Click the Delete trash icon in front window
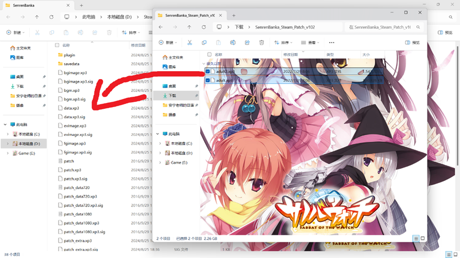The height and width of the screenshot is (258, 460). pos(261,42)
